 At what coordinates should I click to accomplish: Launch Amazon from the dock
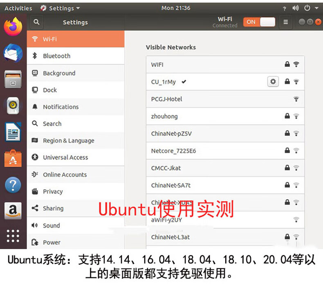tap(13, 211)
